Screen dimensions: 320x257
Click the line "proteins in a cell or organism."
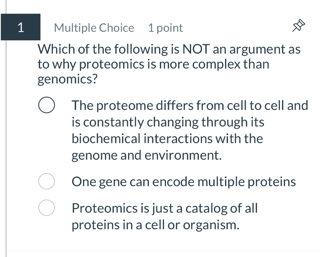pos(156,225)
